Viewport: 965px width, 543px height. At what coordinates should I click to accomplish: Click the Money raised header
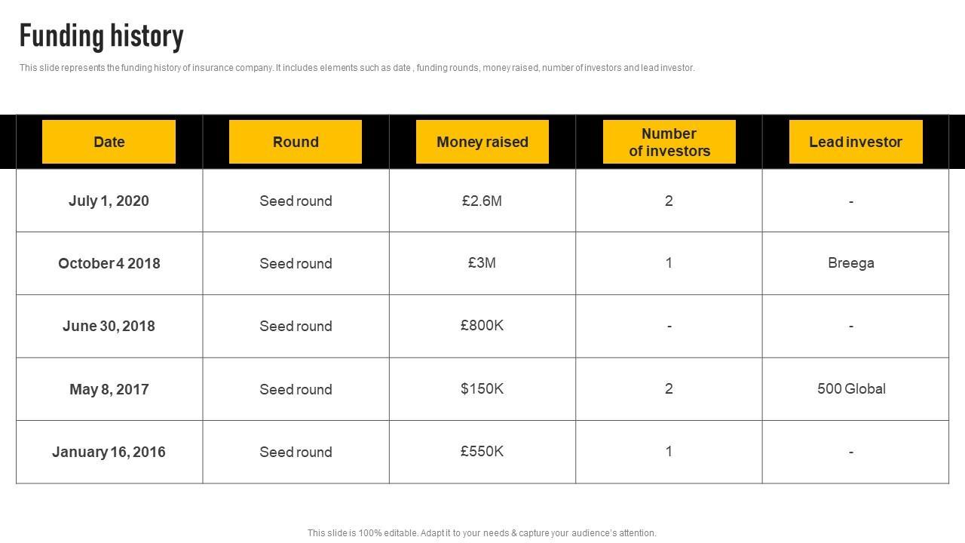click(x=482, y=142)
